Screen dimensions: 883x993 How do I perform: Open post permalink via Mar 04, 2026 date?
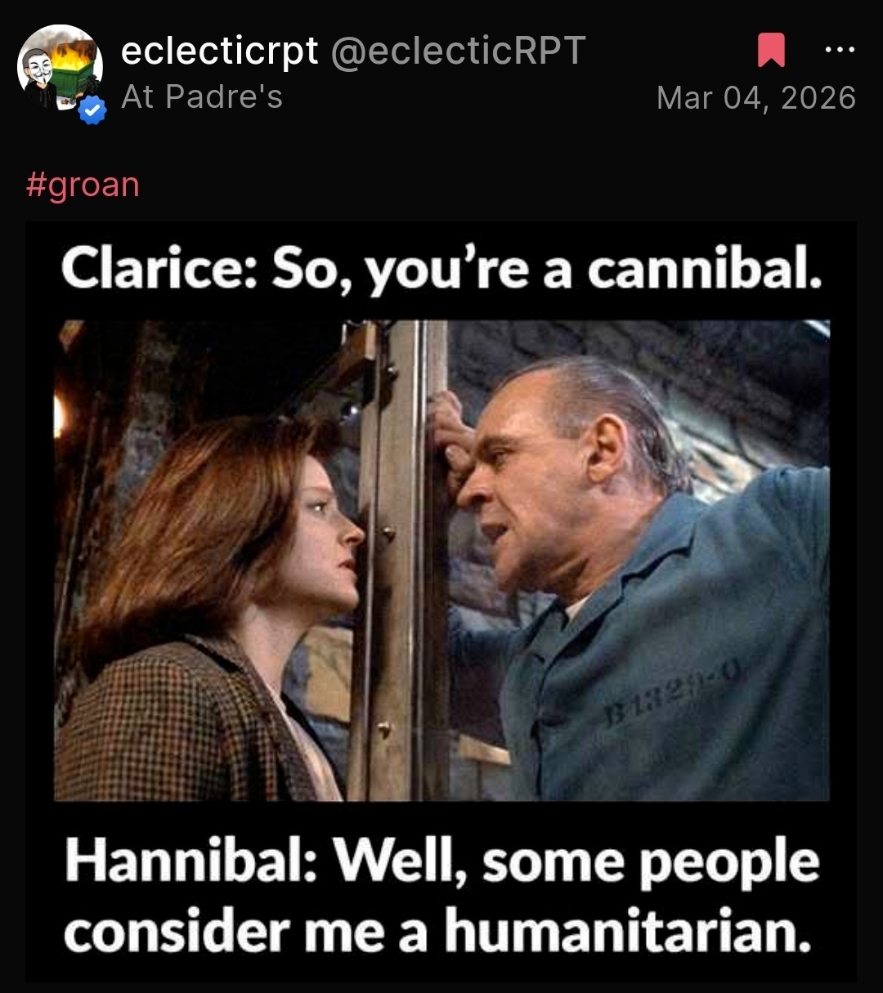point(756,97)
